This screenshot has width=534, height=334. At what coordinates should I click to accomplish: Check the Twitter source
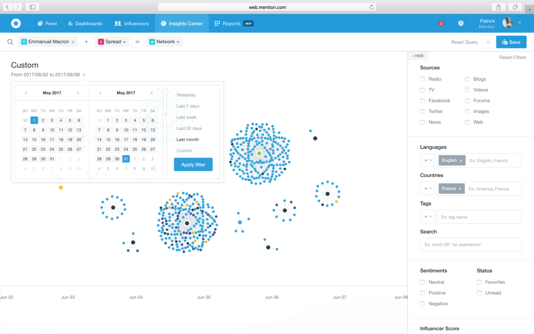click(422, 112)
